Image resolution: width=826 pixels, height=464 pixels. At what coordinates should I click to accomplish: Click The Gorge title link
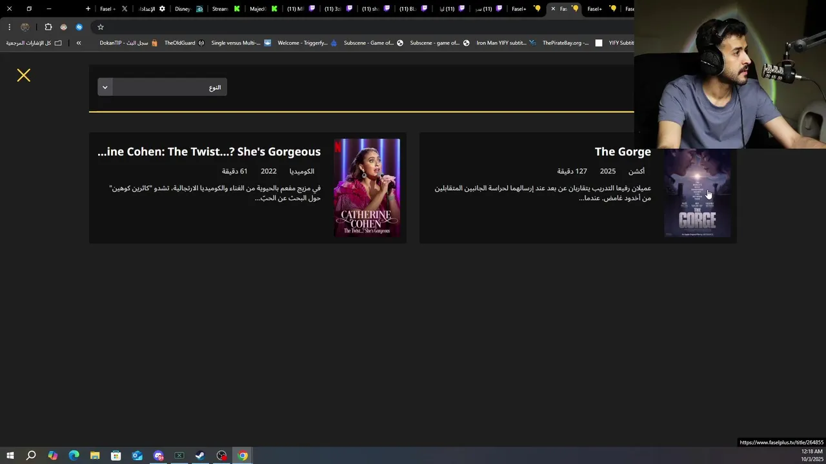click(x=623, y=151)
